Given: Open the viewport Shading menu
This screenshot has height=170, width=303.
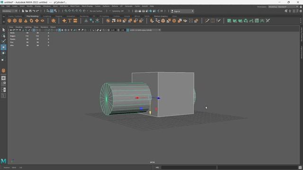Looking at the screenshot, I should (x=19, y=27).
